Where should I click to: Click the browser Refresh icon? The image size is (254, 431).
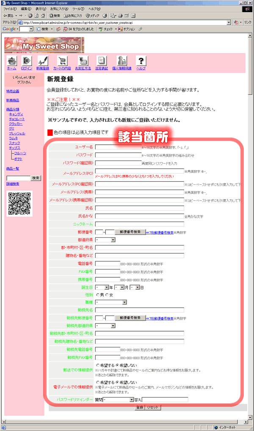click(36, 16)
